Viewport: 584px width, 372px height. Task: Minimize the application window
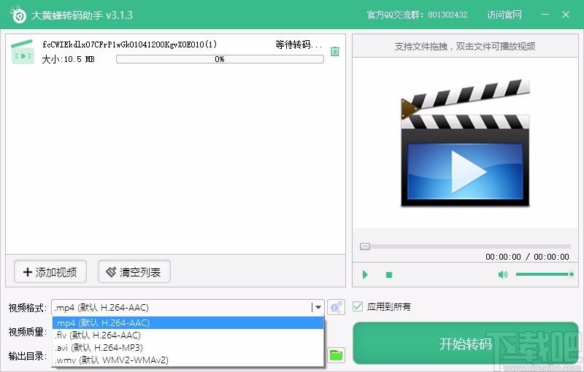click(545, 15)
